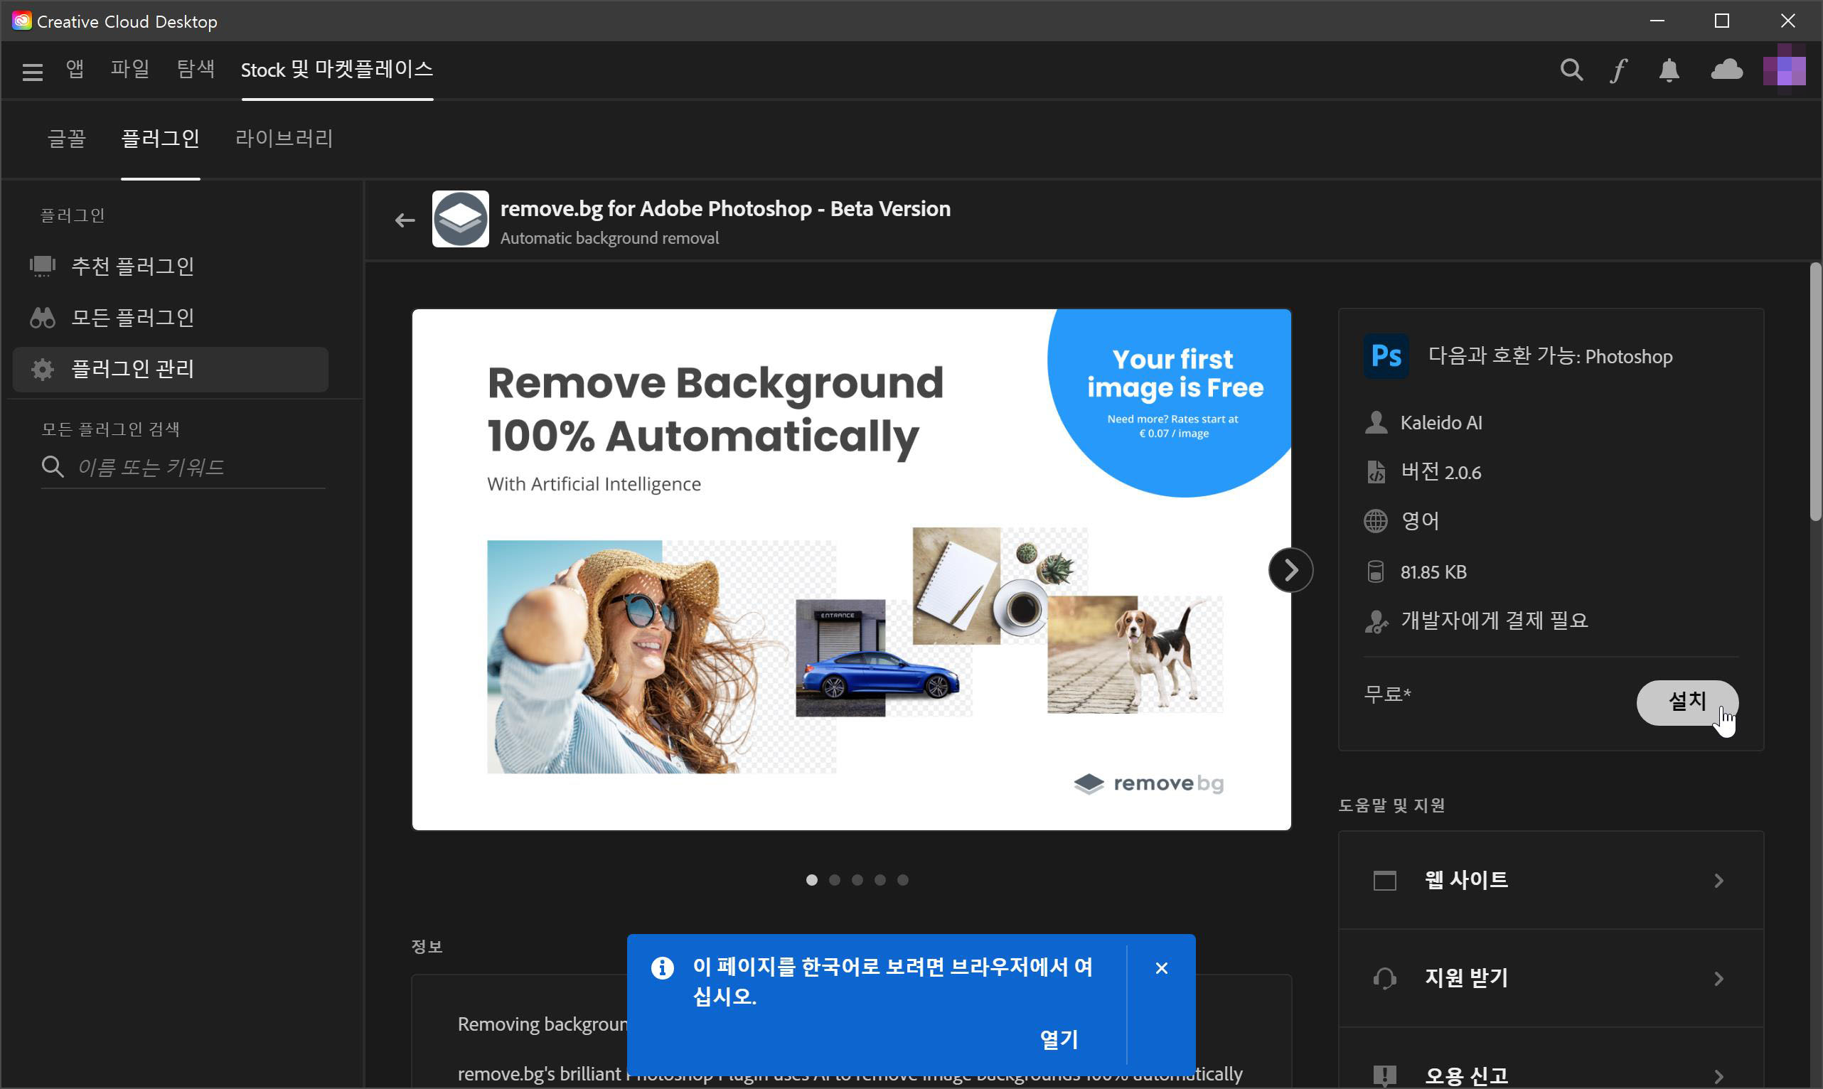Image resolution: width=1823 pixels, height=1089 pixels.
Task: Click the remove.bg plugin logo icon
Action: point(460,220)
